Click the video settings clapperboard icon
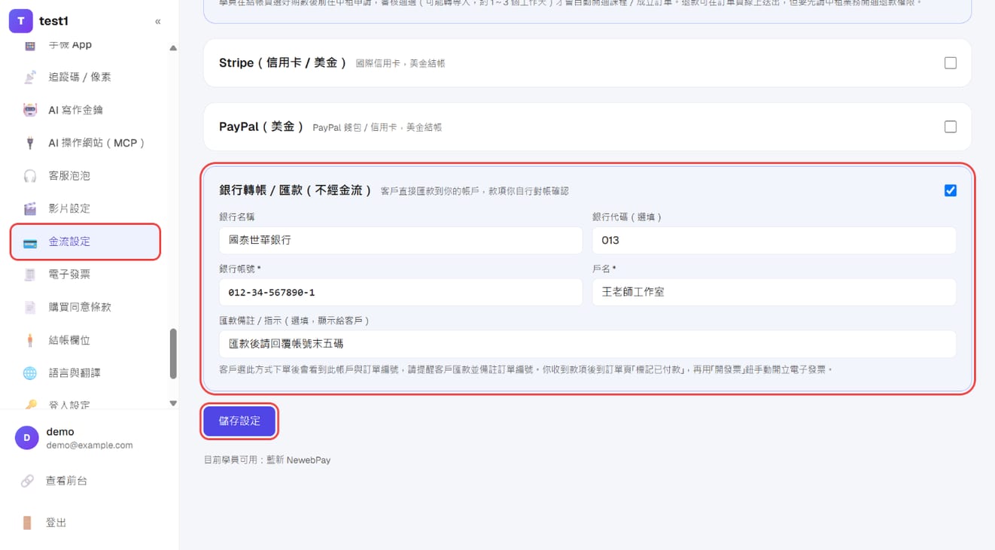The width and height of the screenshot is (995, 550). click(30, 208)
